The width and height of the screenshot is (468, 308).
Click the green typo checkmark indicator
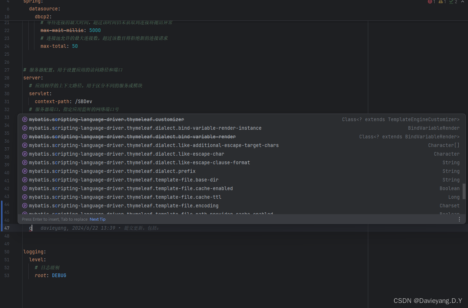tap(451, 2)
